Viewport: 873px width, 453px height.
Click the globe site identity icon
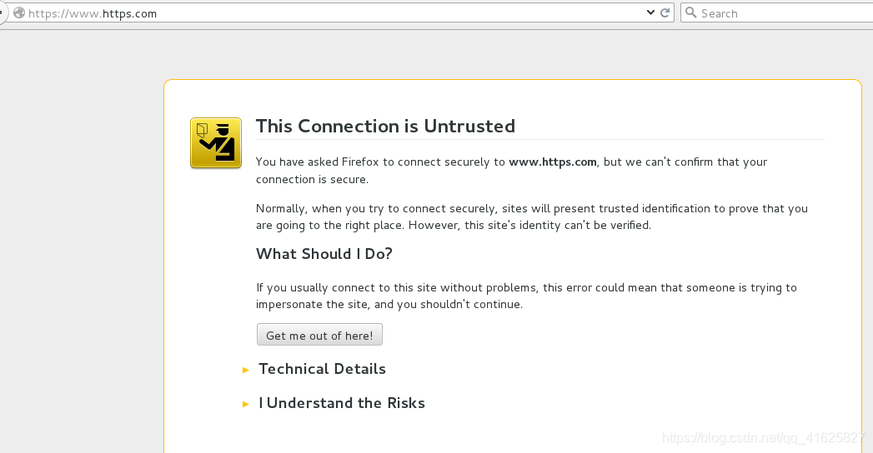(19, 12)
